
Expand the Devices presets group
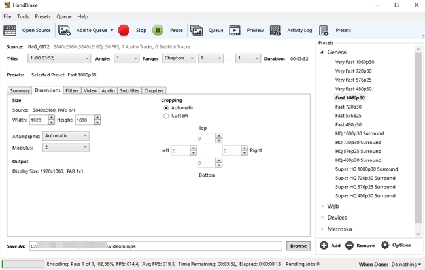[322, 218]
